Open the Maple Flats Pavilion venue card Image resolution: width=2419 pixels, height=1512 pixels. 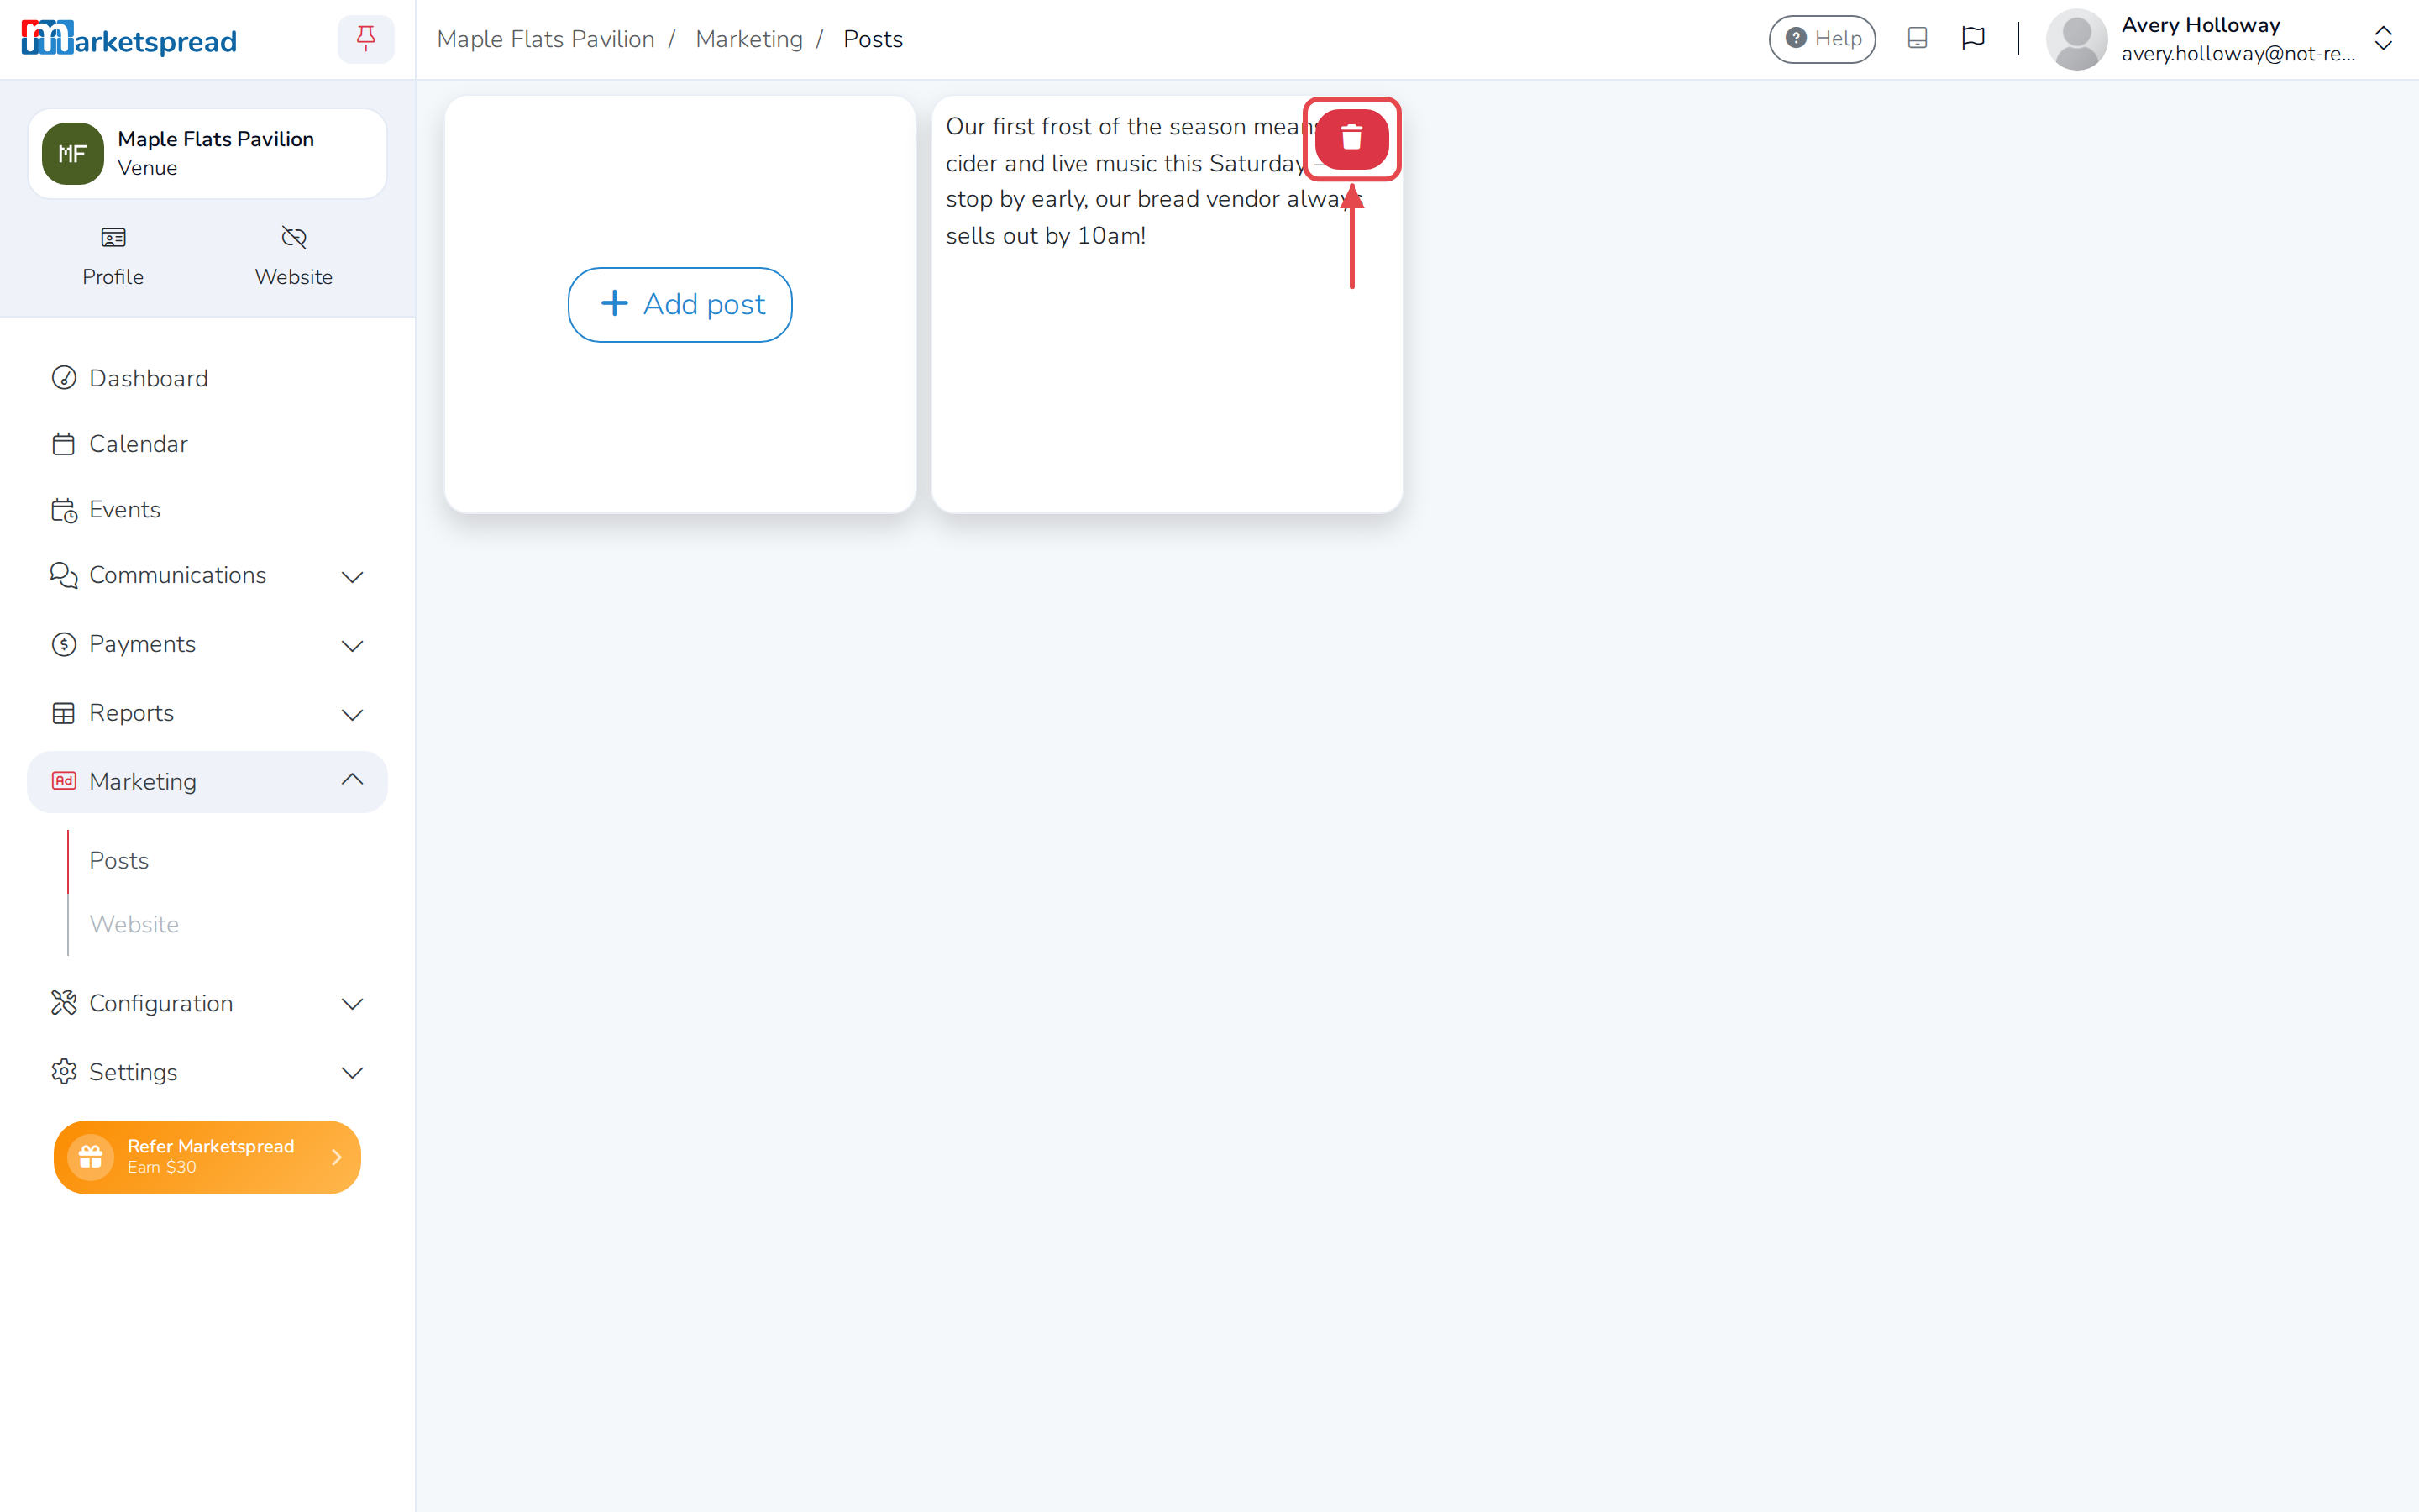[207, 153]
